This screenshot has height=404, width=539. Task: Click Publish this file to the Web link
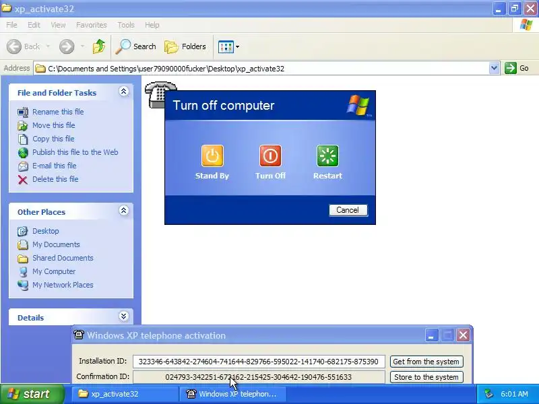75,152
